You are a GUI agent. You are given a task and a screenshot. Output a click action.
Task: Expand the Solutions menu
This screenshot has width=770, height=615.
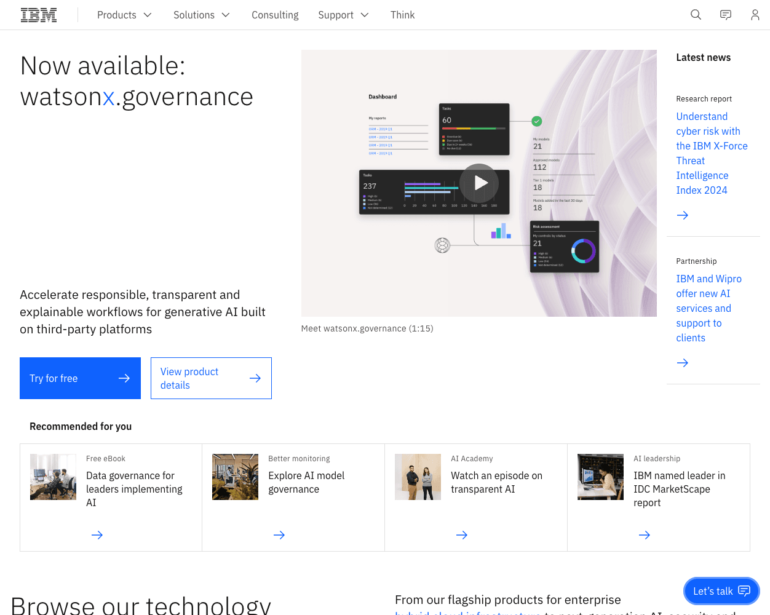[x=201, y=15]
